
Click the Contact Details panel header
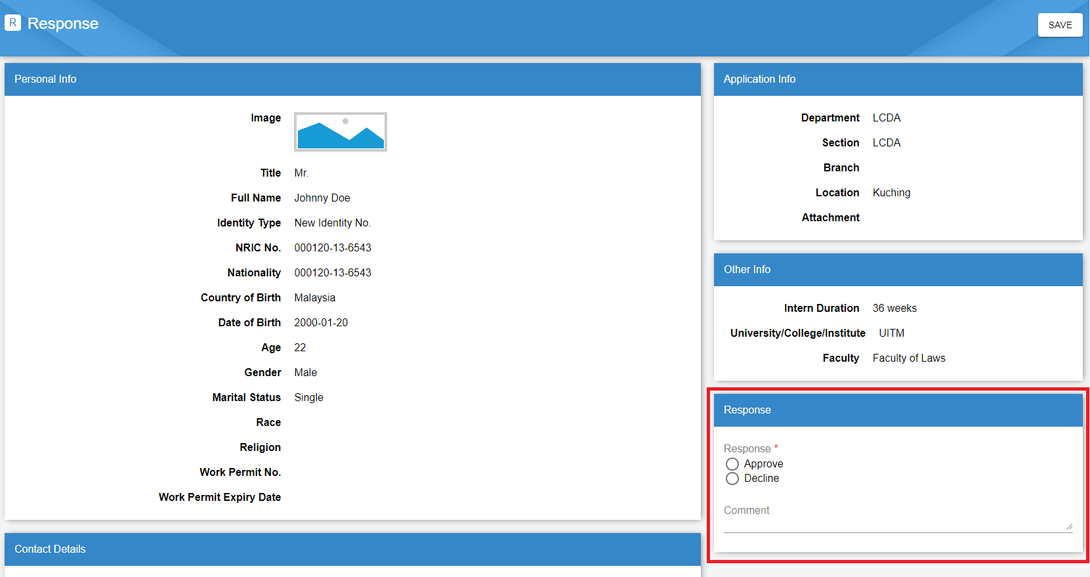[x=352, y=549]
